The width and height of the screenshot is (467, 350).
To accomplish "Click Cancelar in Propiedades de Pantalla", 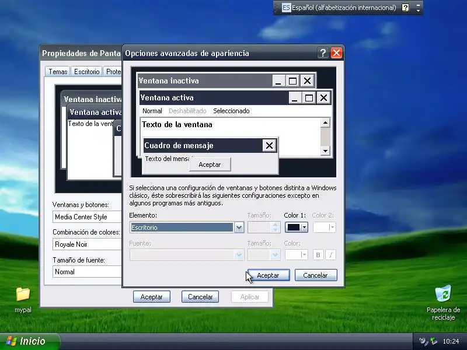I will tap(200, 297).
